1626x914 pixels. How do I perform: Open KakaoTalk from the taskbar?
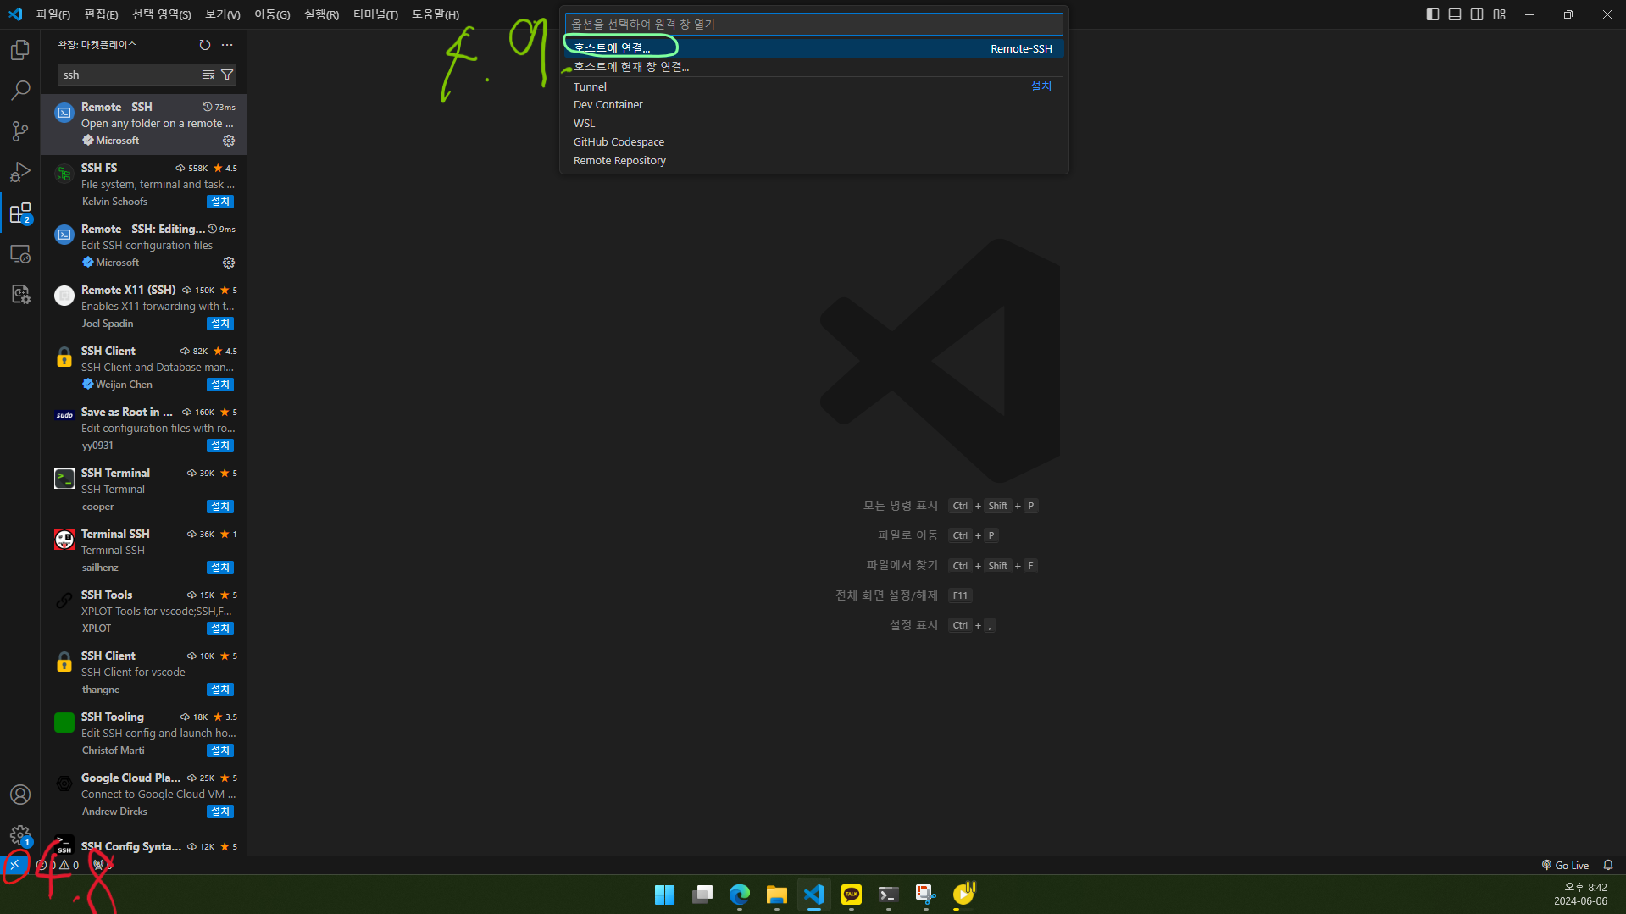tap(852, 895)
